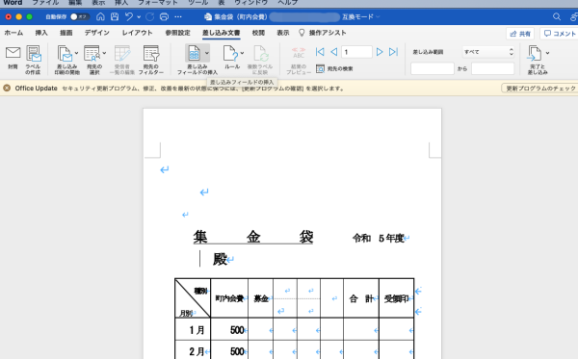Screen dimensions: 578x359
Task: Go to previous record arrow
Action: (x=334, y=52)
